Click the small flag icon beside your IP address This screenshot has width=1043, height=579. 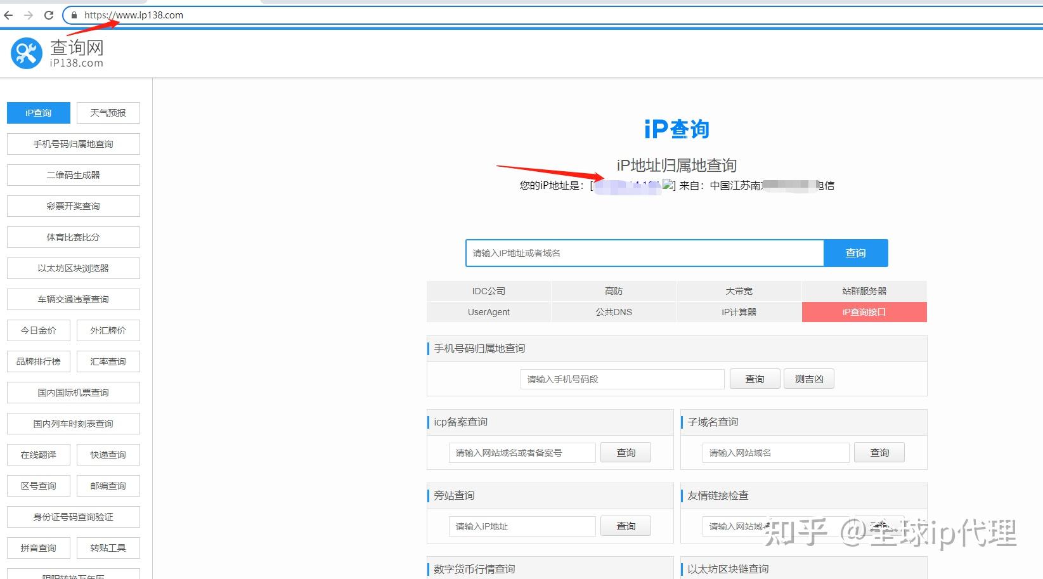668,185
